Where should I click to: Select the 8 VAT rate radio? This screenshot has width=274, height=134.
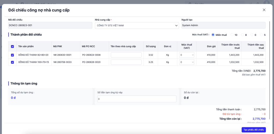click(242, 35)
